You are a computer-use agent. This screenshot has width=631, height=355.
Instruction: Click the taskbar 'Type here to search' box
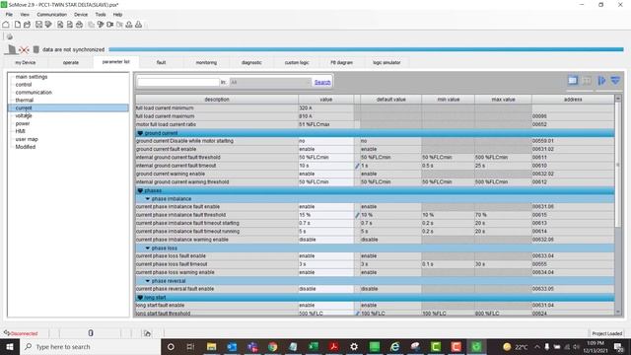(x=91, y=346)
